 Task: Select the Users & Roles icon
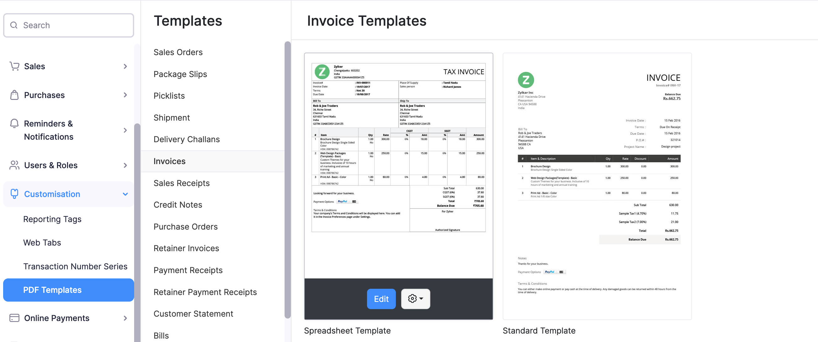(x=14, y=165)
